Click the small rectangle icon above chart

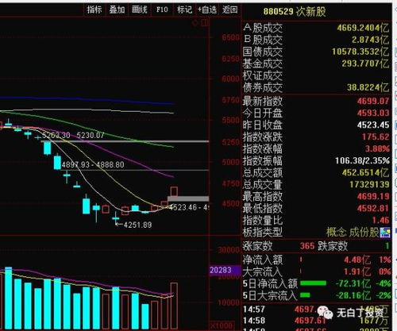pos(205,23)
